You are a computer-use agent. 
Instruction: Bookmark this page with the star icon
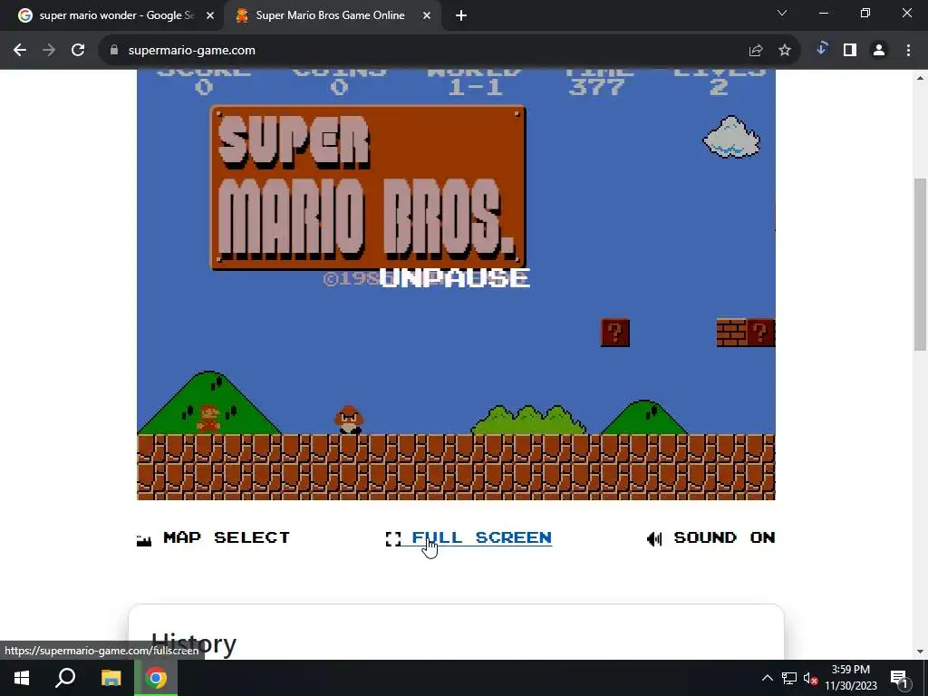pyautogui.click(x=785, y=51)
